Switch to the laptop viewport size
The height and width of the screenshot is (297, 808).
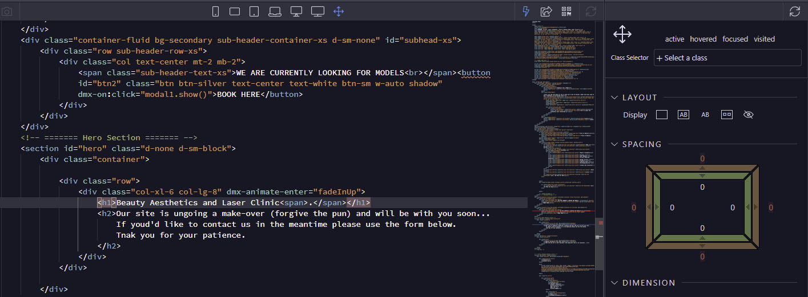(x=275, y=11)
